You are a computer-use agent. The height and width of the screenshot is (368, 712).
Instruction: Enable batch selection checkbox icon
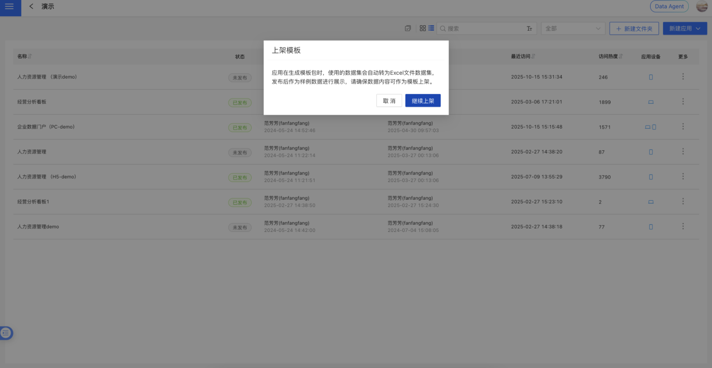[x=408, y=29]
